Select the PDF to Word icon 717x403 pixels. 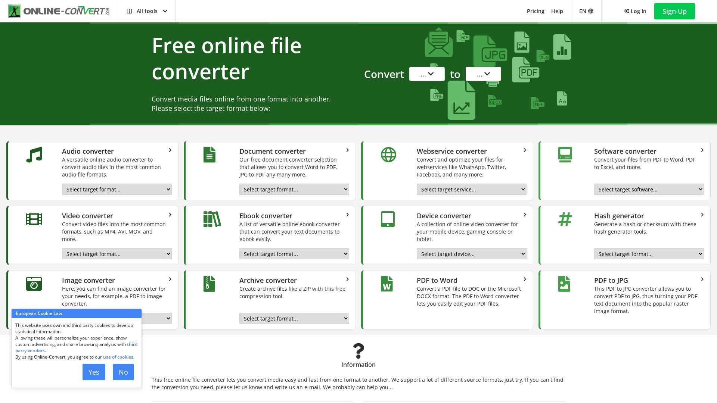(x=387, y=284)
